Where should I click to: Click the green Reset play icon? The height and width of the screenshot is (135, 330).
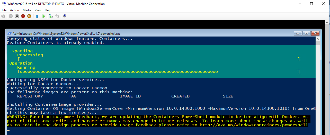(x=43, y=16)
